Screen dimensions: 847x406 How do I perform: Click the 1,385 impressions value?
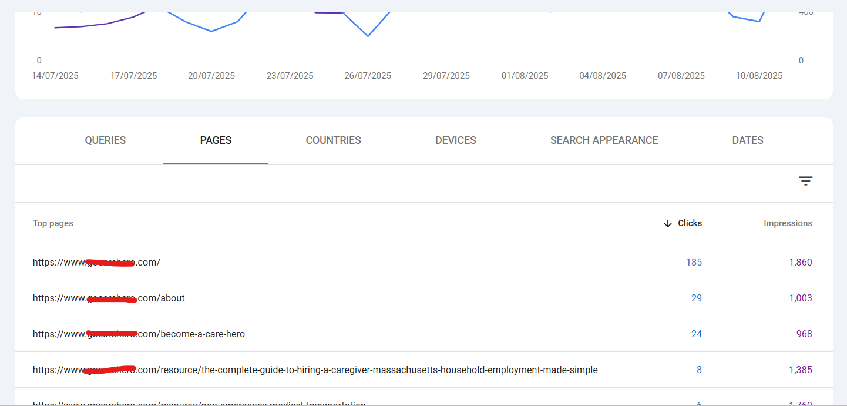pos(800,370)
